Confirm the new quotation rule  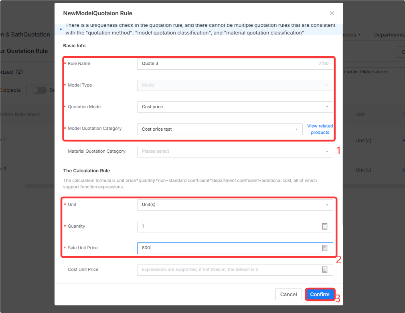point(320,295)
